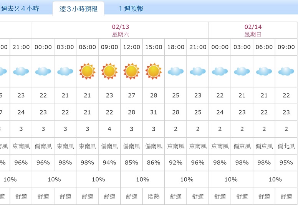Screen dimensions: 298x207
Task: Click the 02/14 星期日 date header
Action: coord(253,30)
